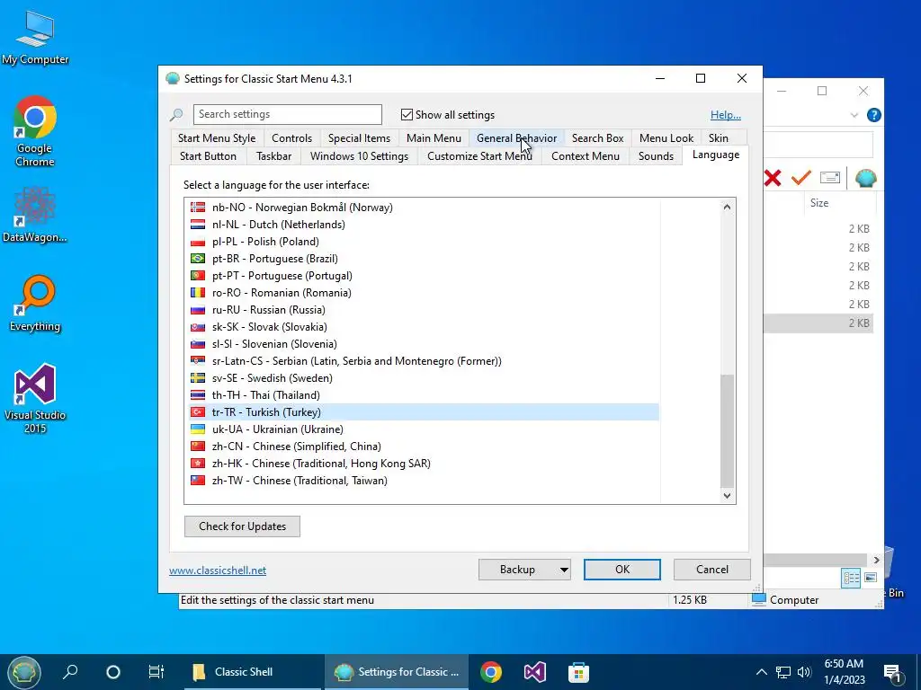Image resolution: width=921 pixels, height=690 pixels.
Task: Click the search magnifier icon in settings
Action: coord(176,114)
